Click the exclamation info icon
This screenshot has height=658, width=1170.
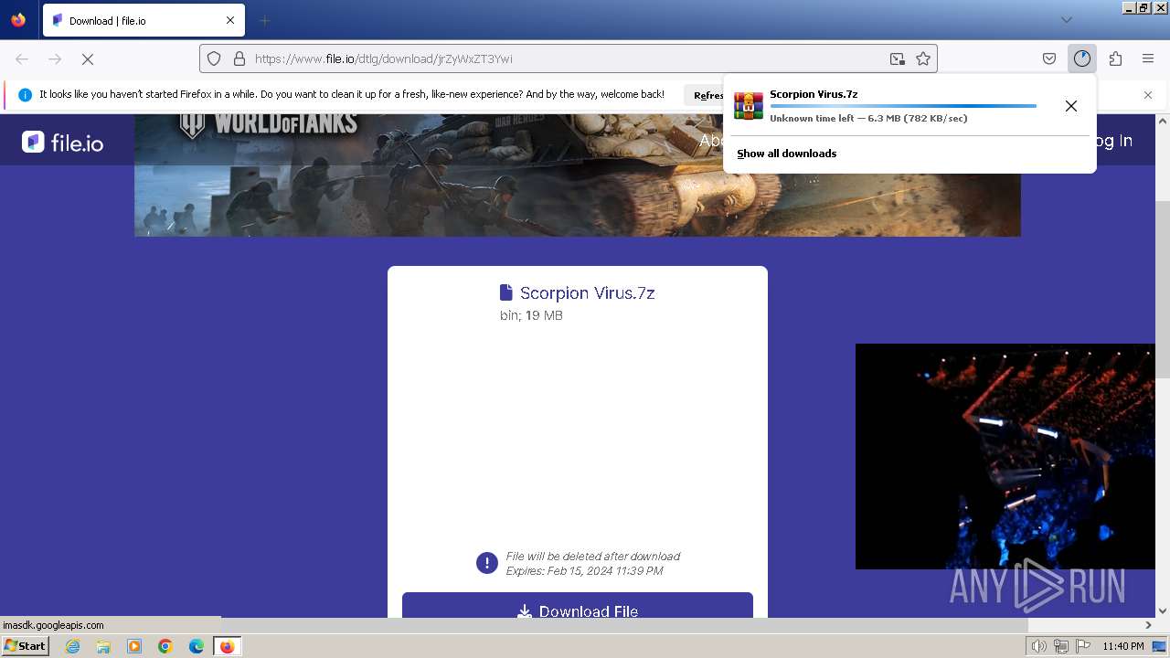(x=487, y=563)
